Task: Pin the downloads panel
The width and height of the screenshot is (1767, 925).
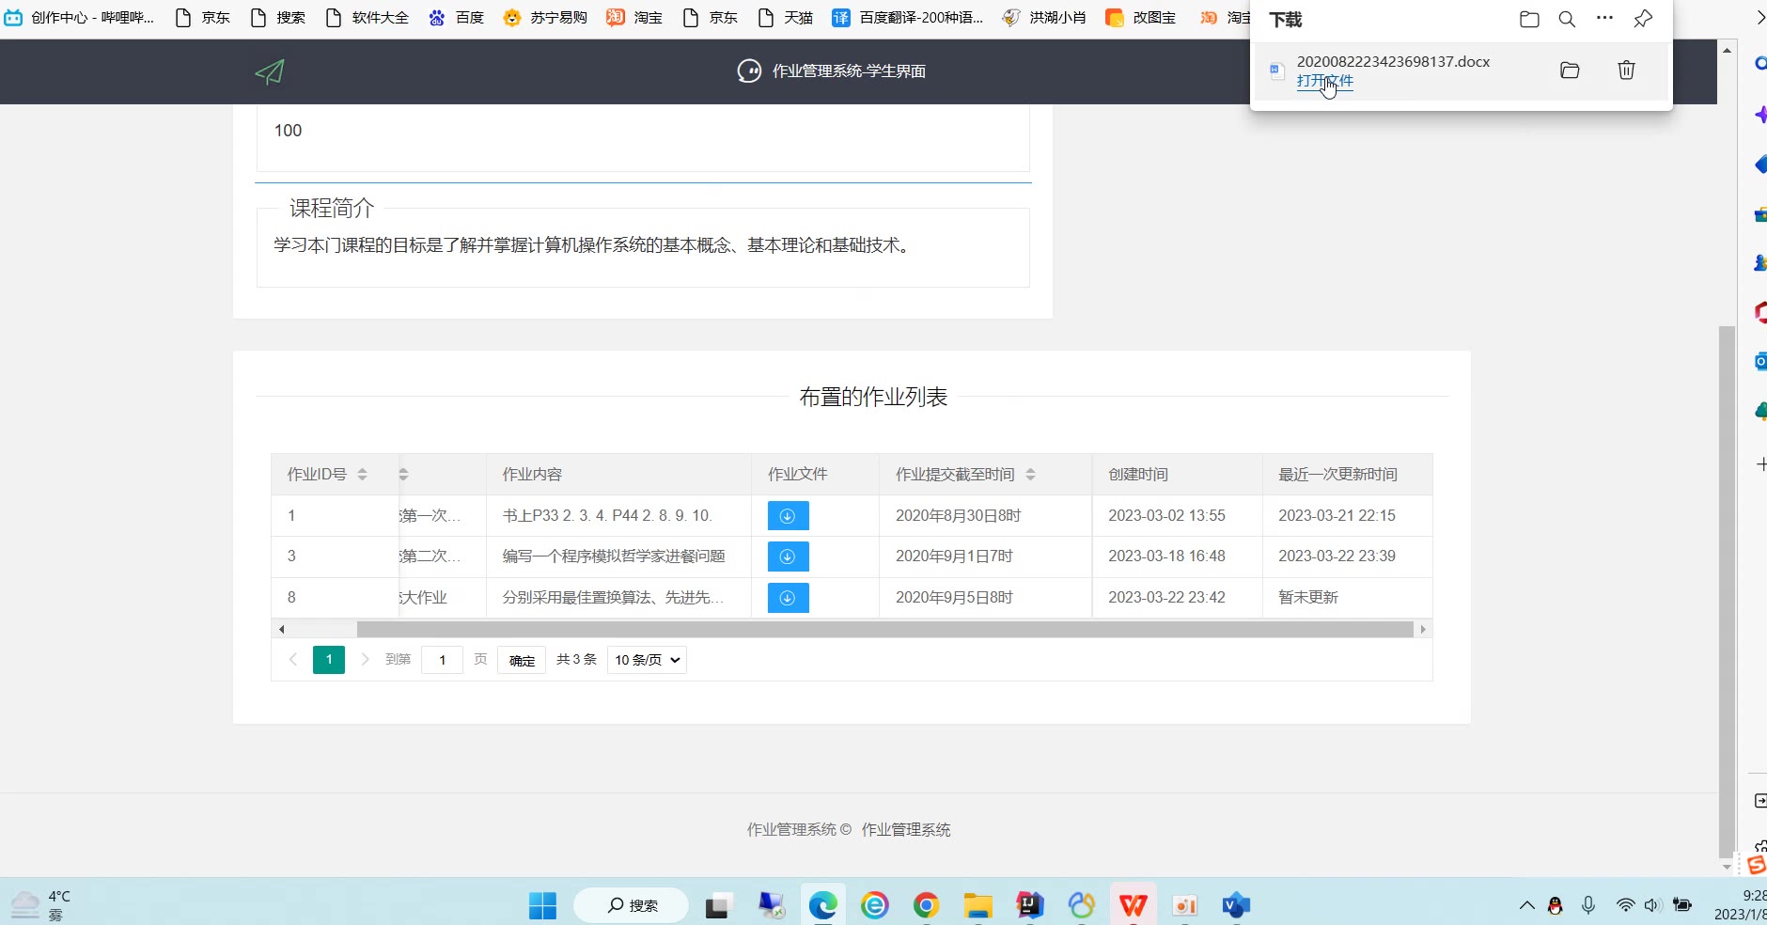Action: [1643, 19]
